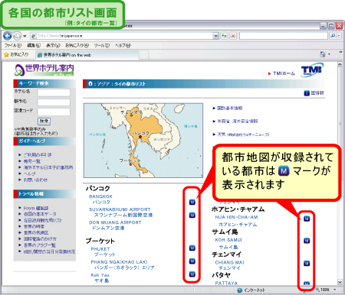Viewport: 345px width, 295px height.
Task: Click the TMI company logo
Action: pos(312,70)
